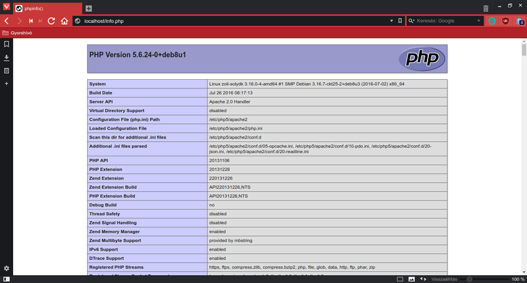Click the 'Zend Extension Build' label

pos(113,187)
